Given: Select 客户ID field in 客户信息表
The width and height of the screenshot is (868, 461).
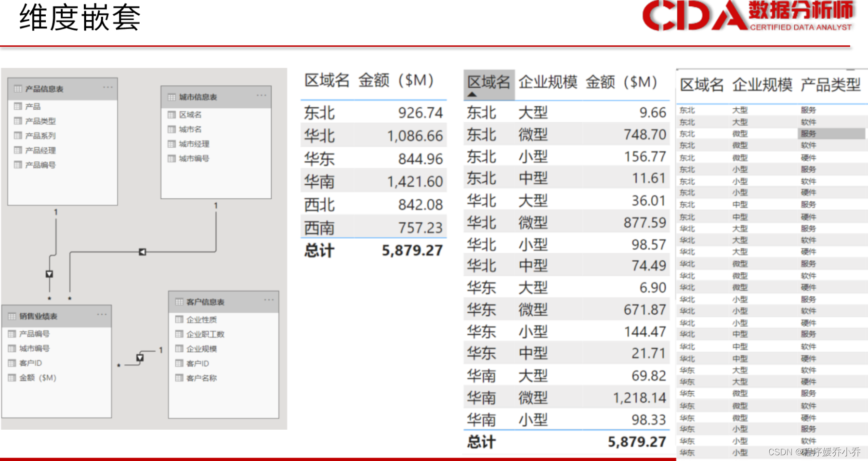Looking at the screenshot, I should [197, 363].
